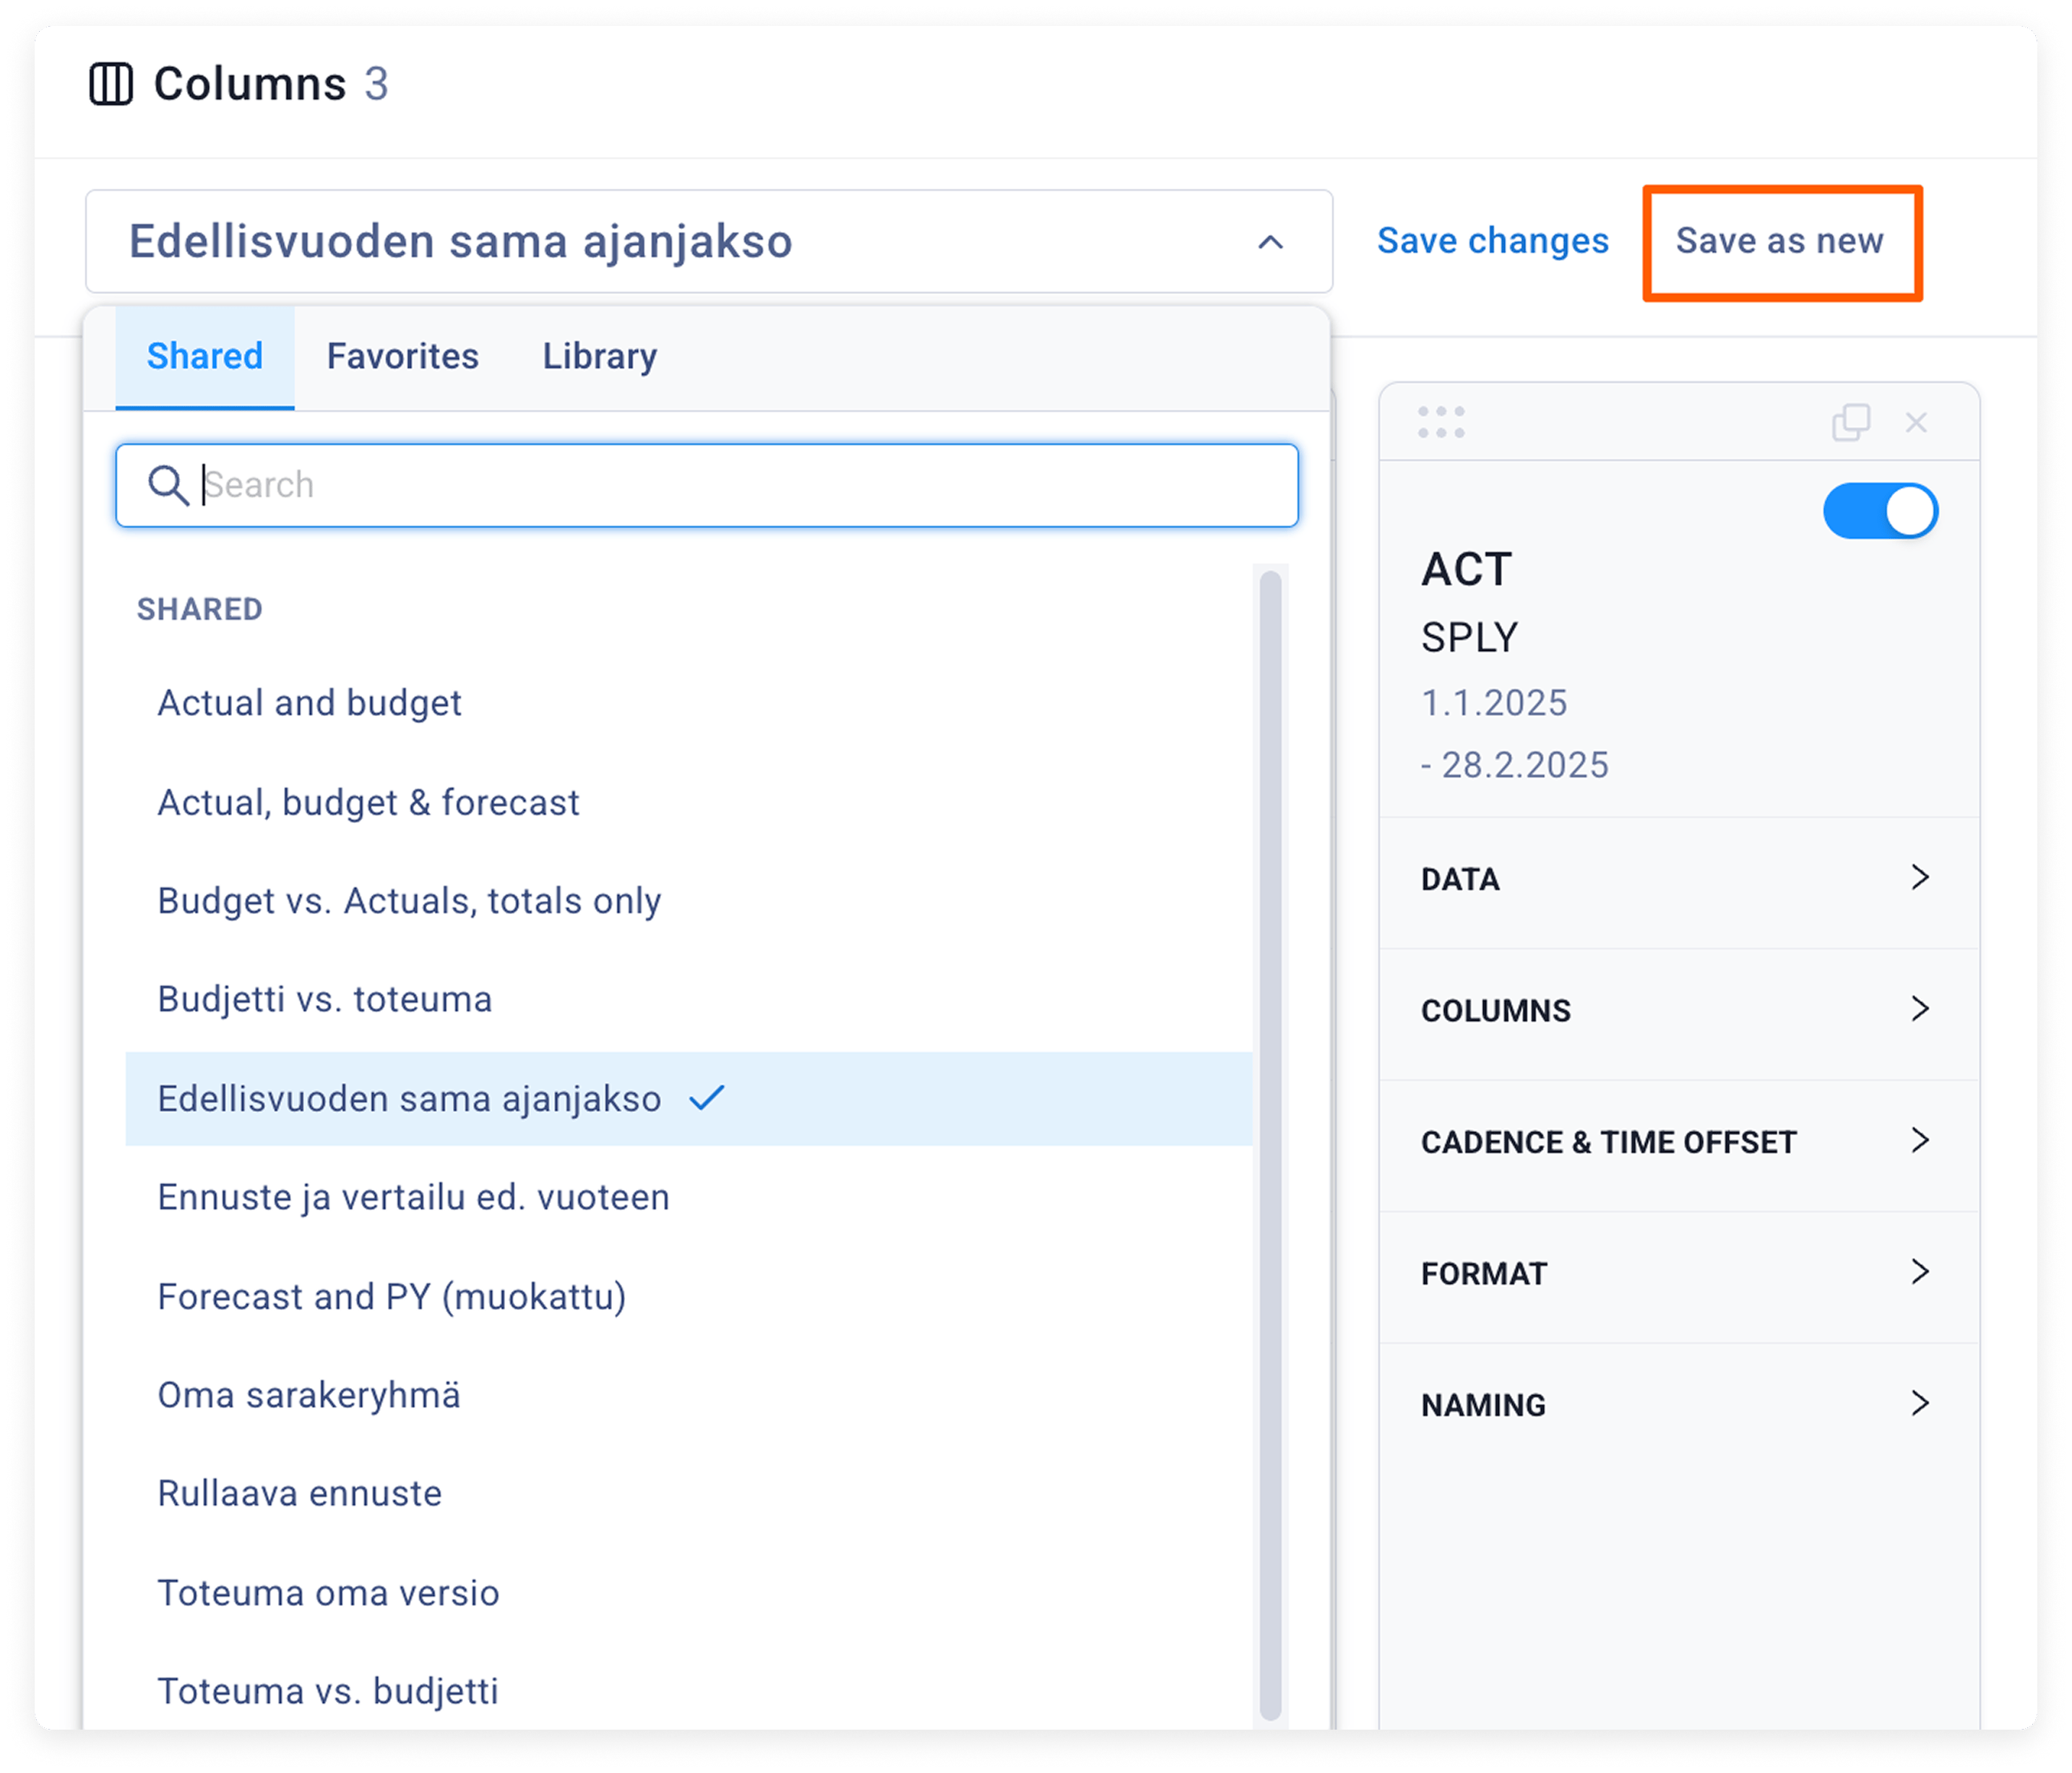The height and width of the screenshot is (1773, 2072).
Task: Select Rullaava ennuste option
Action: point(689,1494)
